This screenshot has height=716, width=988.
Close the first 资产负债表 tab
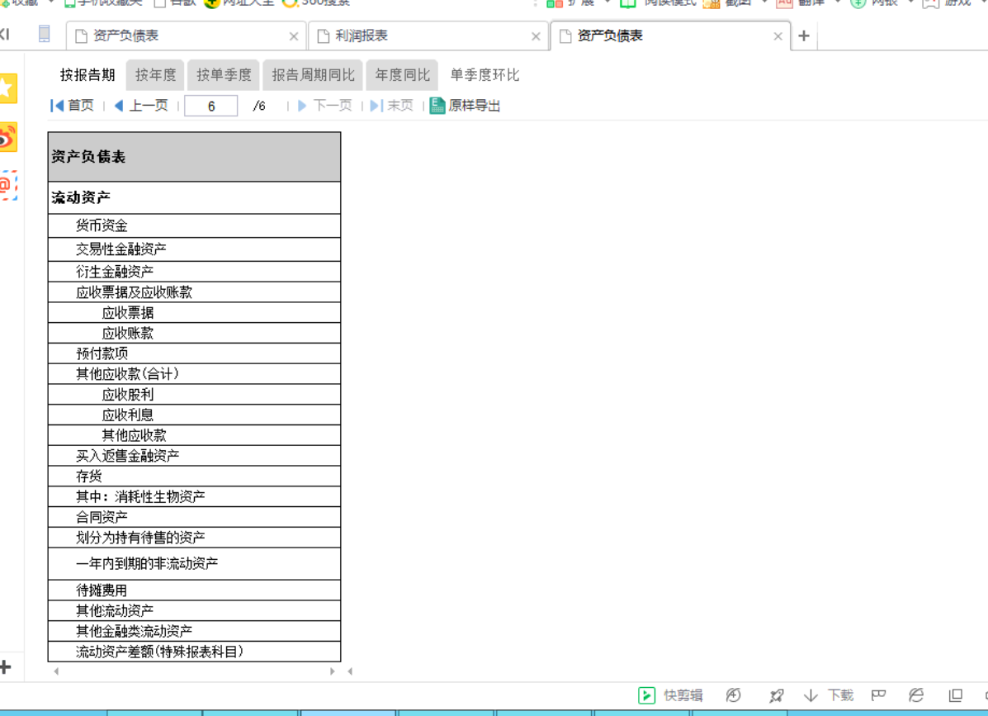(x=294, y=36)
